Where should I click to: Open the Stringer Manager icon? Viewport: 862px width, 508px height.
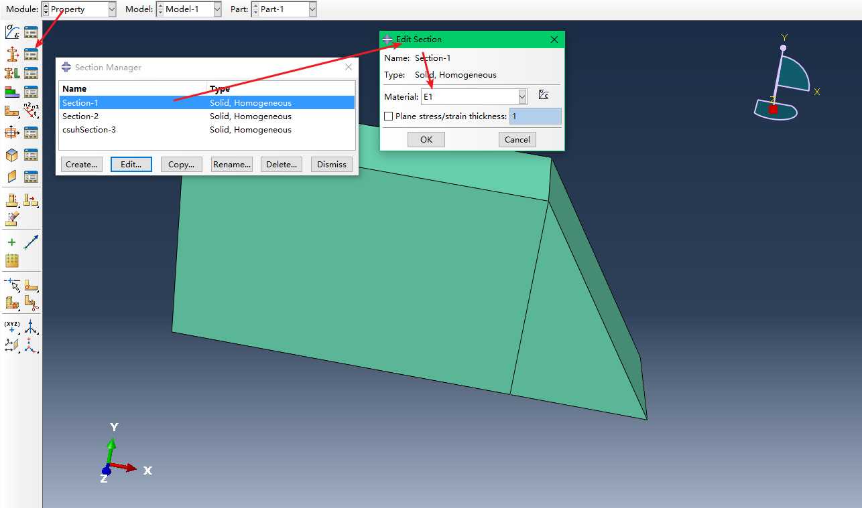tap(31, 176)
